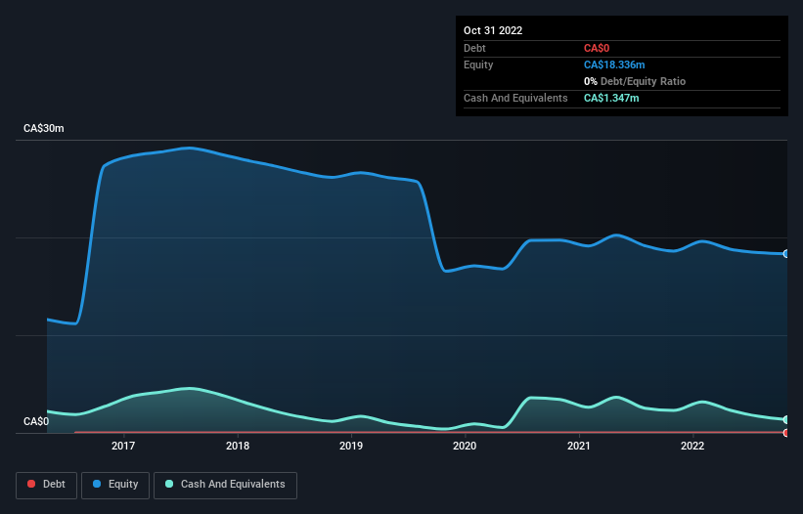Select the 2019 x-axis label
Screen dimensions: 803x514
coord(351,446)
